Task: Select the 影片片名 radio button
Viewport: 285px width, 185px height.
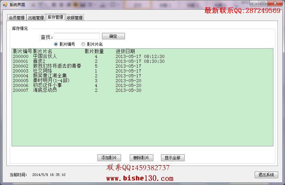Action: (92, 44)
